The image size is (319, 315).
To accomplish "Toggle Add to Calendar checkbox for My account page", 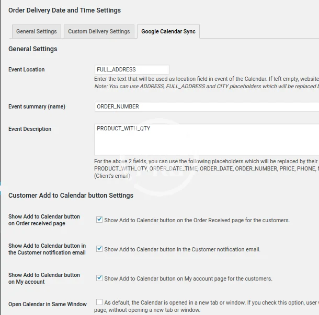I will (99, 278).
